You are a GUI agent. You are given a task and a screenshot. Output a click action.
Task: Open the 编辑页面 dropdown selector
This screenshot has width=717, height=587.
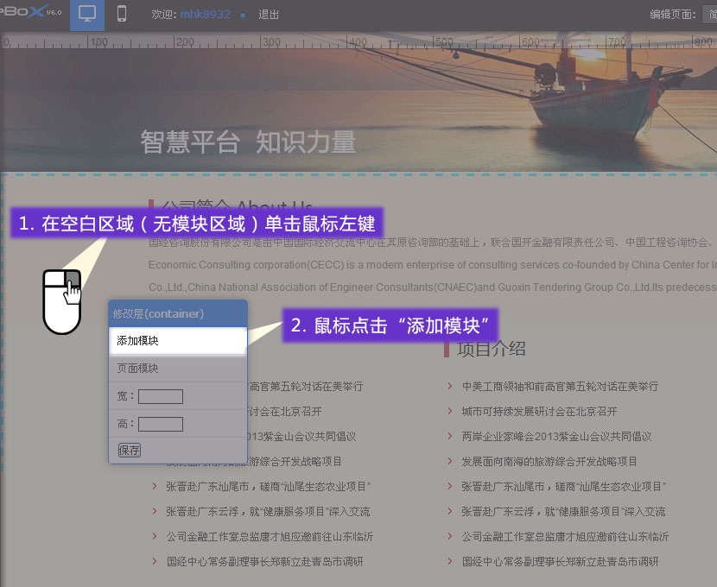(708, 15)
